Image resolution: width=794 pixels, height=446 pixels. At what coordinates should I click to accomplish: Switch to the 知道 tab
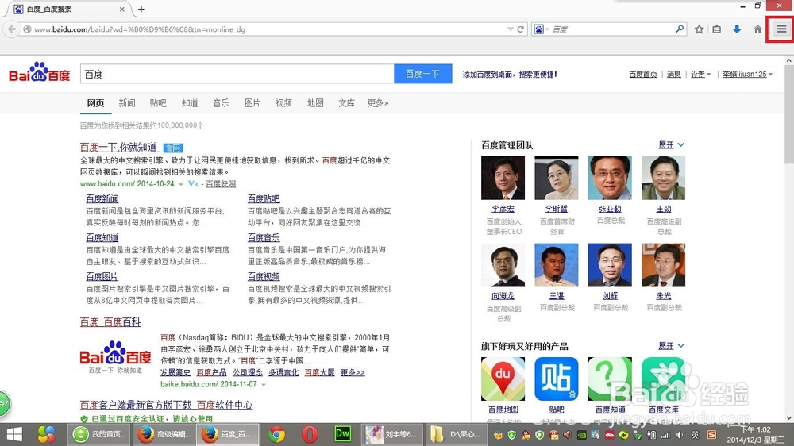[190, 103]
